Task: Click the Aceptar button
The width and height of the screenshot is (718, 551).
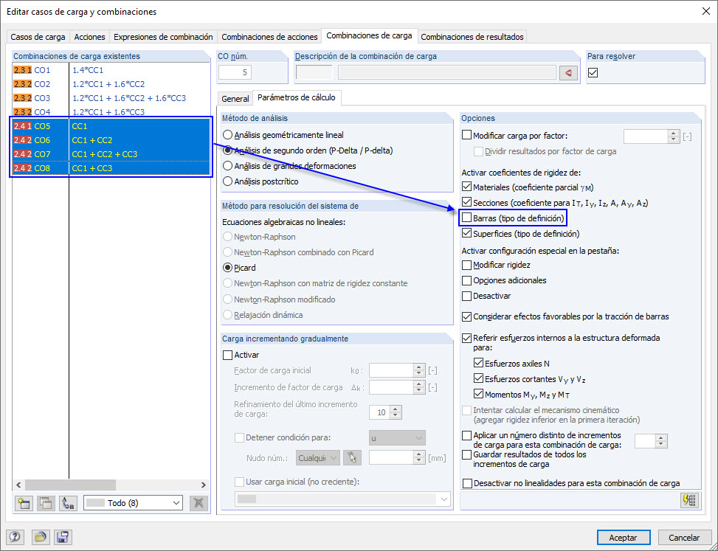Action: pyautogui.click(x=623, y=537)
